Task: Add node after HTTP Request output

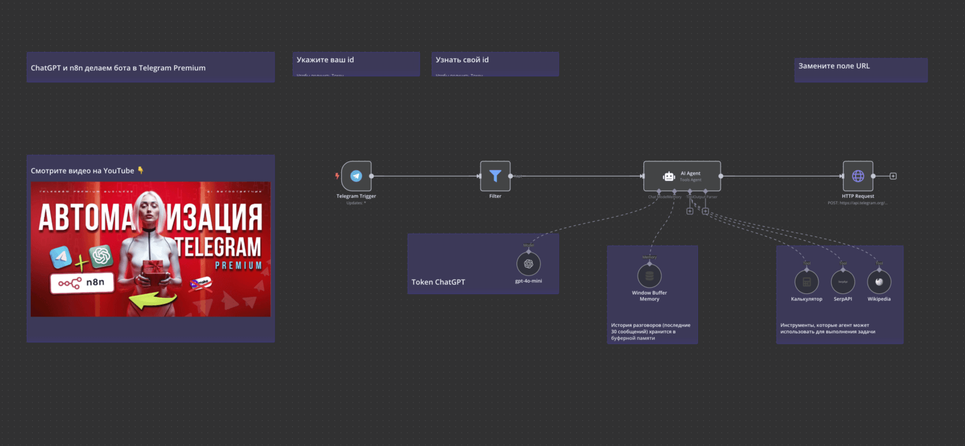Action: 893,176
